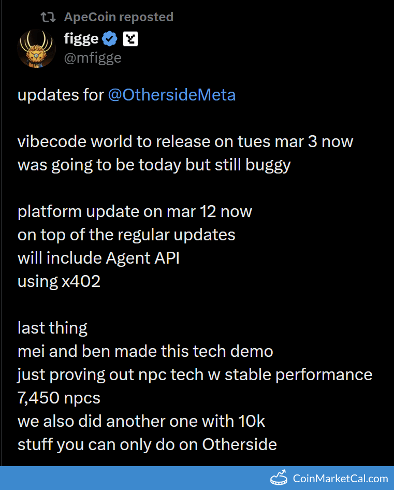
Task: Click the "will include Agent API" line
Action: click(x=98, y=258)
